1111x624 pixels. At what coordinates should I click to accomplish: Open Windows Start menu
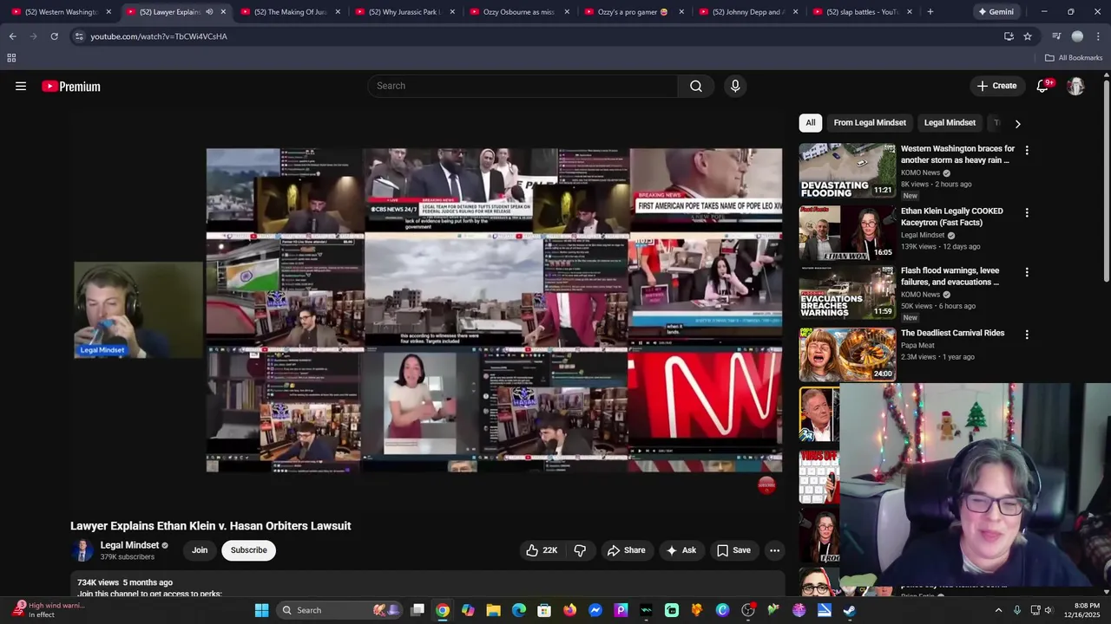pos(261,610)
